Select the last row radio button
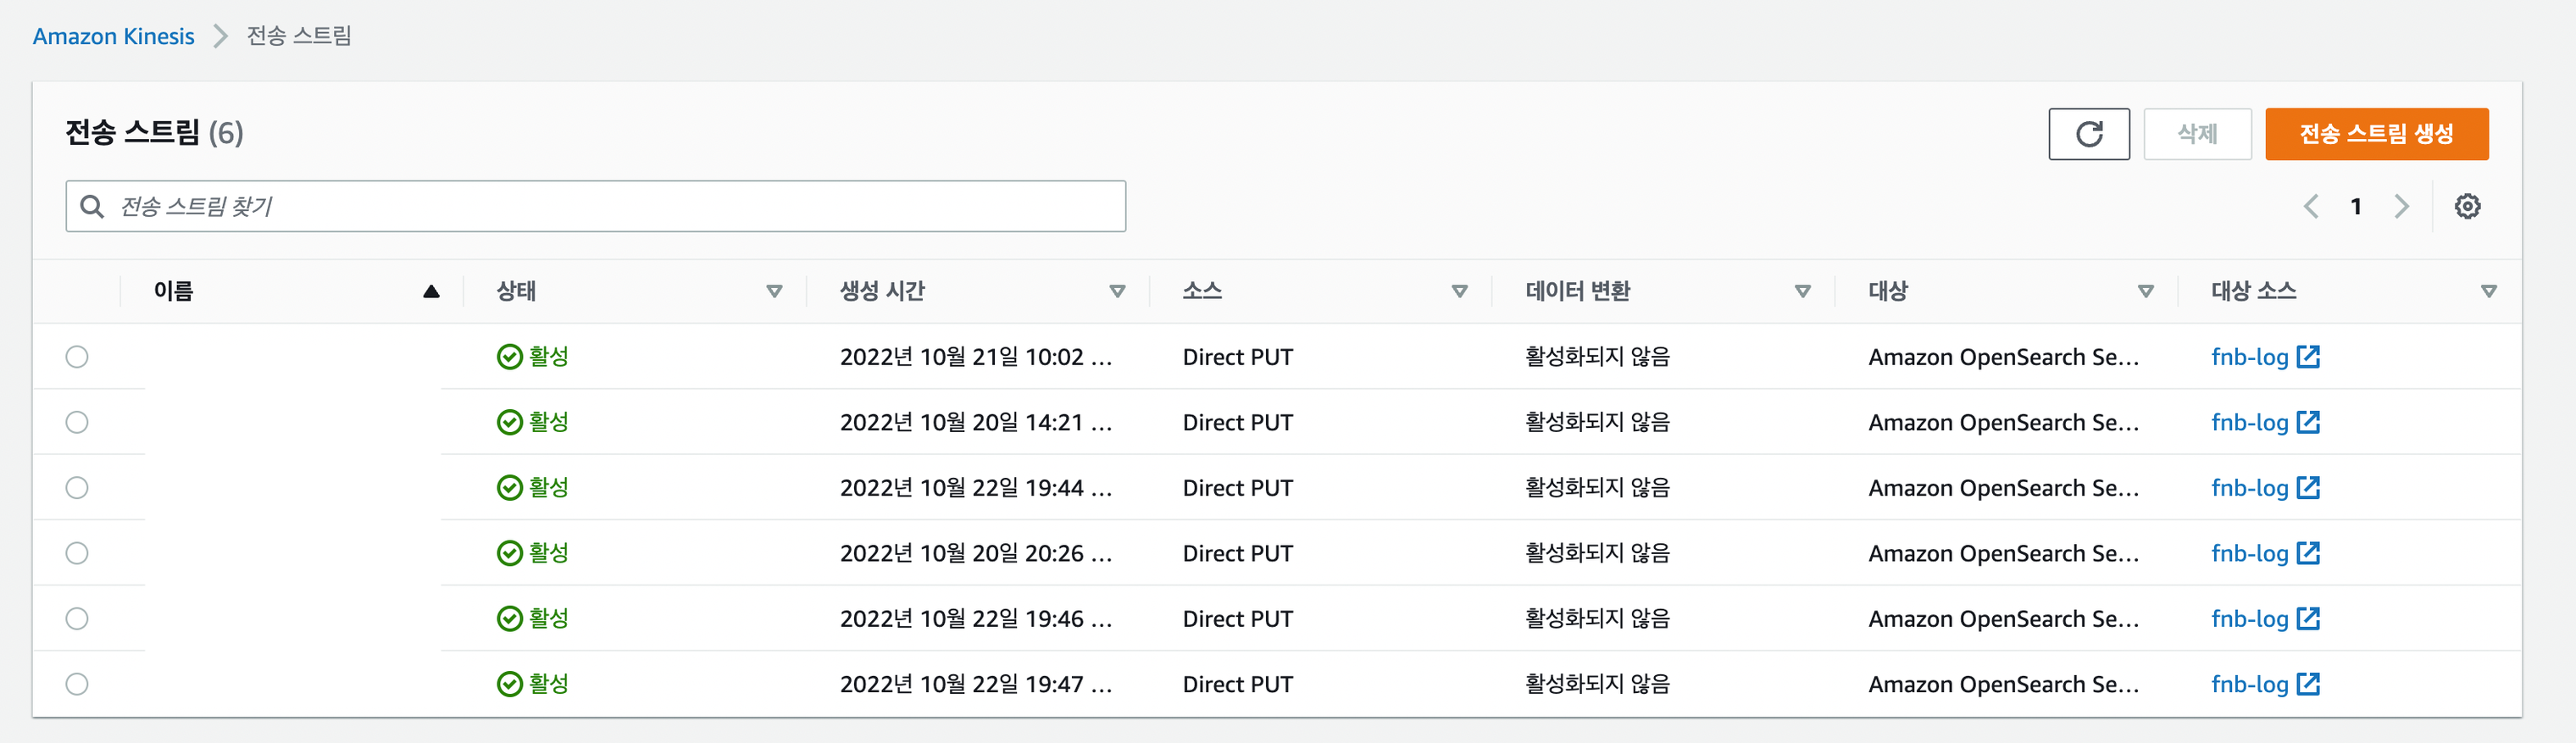 pyautogui.click(x=77, y=684)
